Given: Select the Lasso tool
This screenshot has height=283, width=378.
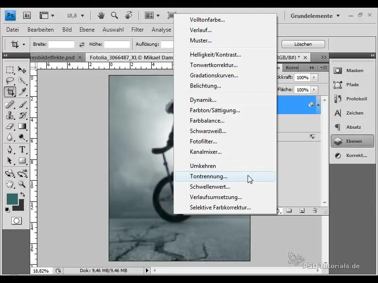Looking at the screenshot, I should point(9,81).
